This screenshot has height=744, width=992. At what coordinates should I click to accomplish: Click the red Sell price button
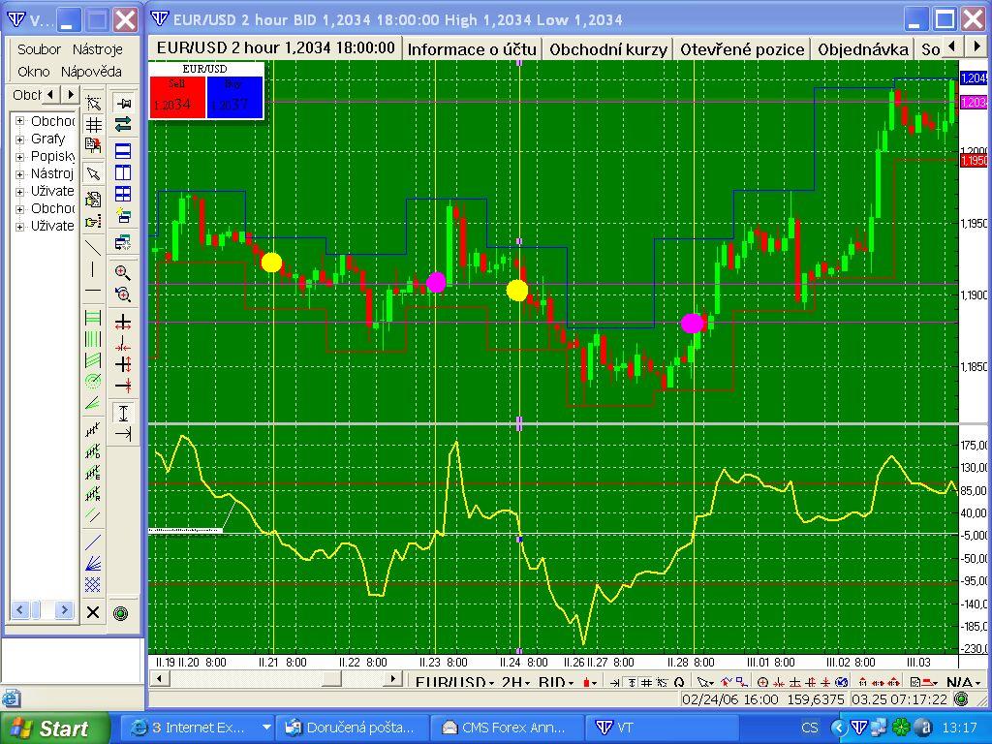point(177,99)
